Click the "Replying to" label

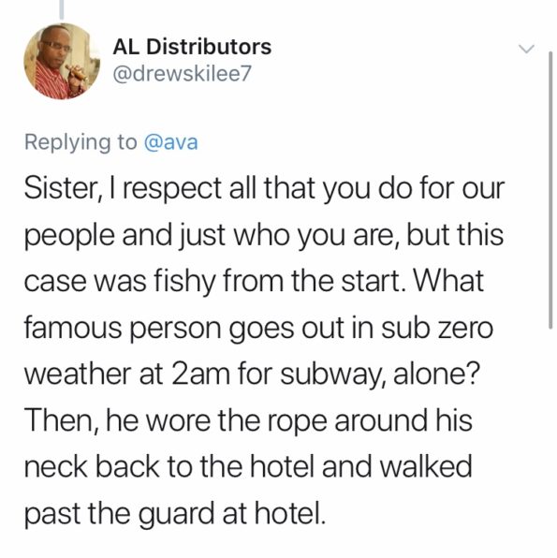(81, 142)
